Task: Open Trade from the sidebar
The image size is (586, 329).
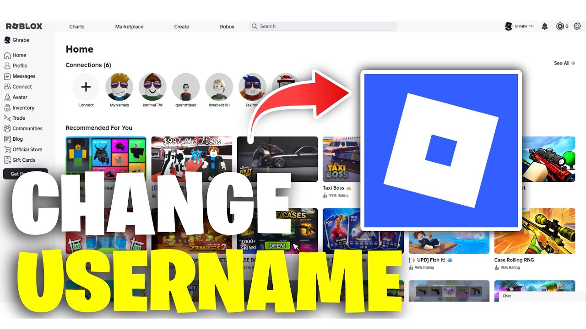Action: [15, 118]
